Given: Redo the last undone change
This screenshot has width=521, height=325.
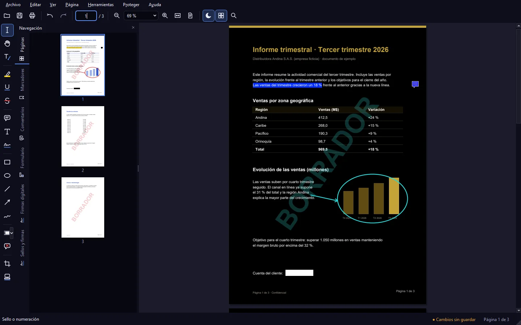Looking at the screenshot, I should point(63,16).
